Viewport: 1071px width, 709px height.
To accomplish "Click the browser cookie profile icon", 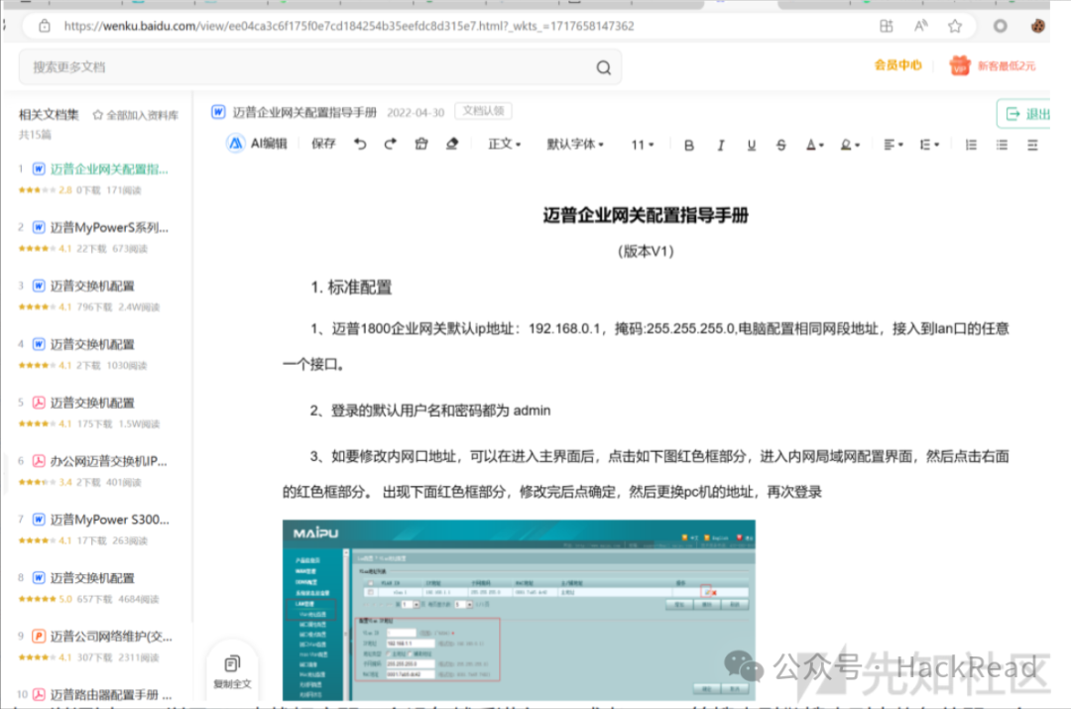I will (1037, 26).
